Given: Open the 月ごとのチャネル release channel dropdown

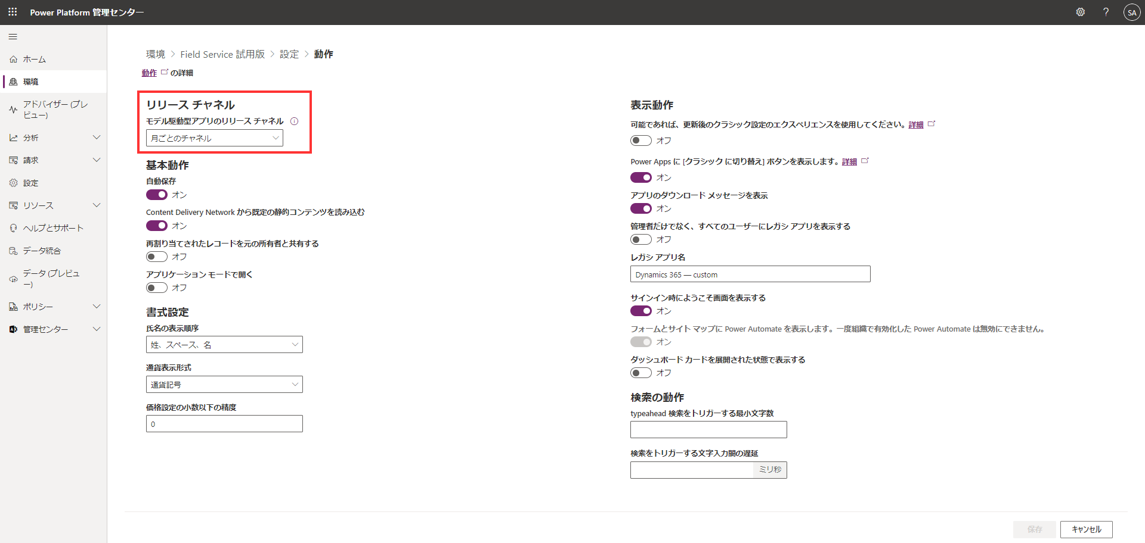Looking at the screenshot, I should pos(215,138).
